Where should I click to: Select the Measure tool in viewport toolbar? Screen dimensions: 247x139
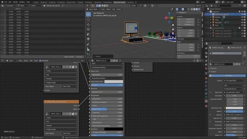pyautogui.click(x=88, y=49)
